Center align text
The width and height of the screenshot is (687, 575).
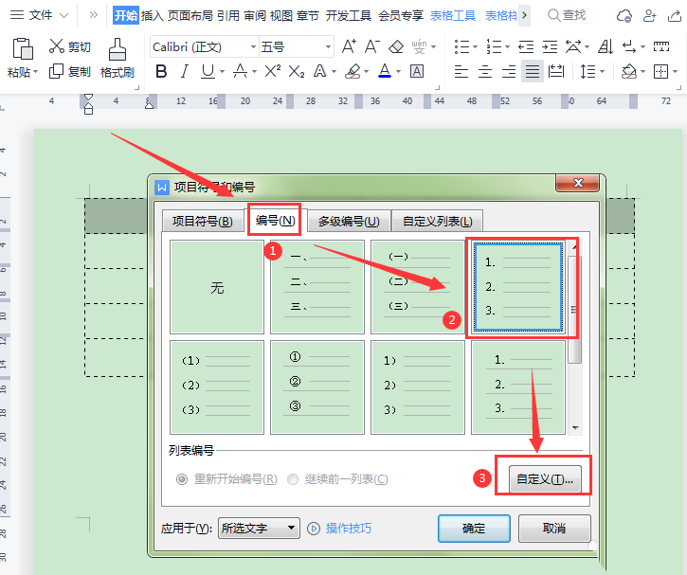click(x=485, y=71)
